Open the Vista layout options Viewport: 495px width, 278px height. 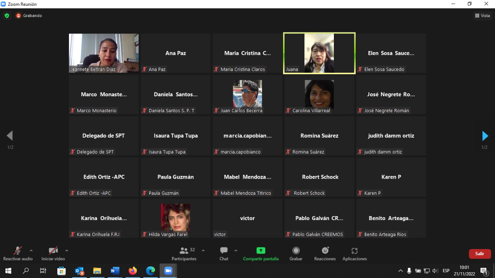pos(482,15)
